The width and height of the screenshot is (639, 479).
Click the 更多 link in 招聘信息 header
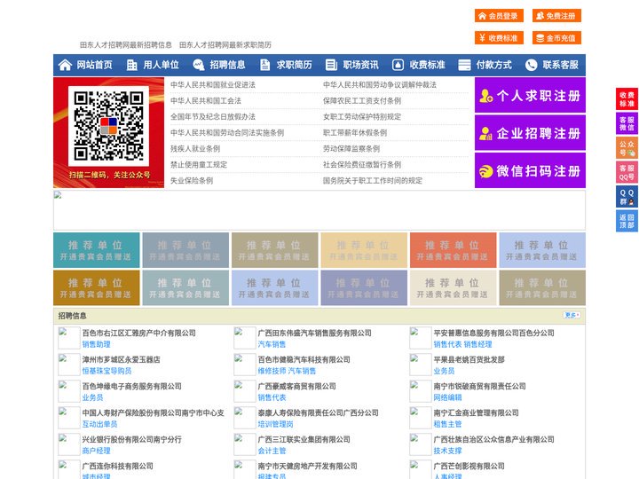pyautogui.click(x=572, y=315)
